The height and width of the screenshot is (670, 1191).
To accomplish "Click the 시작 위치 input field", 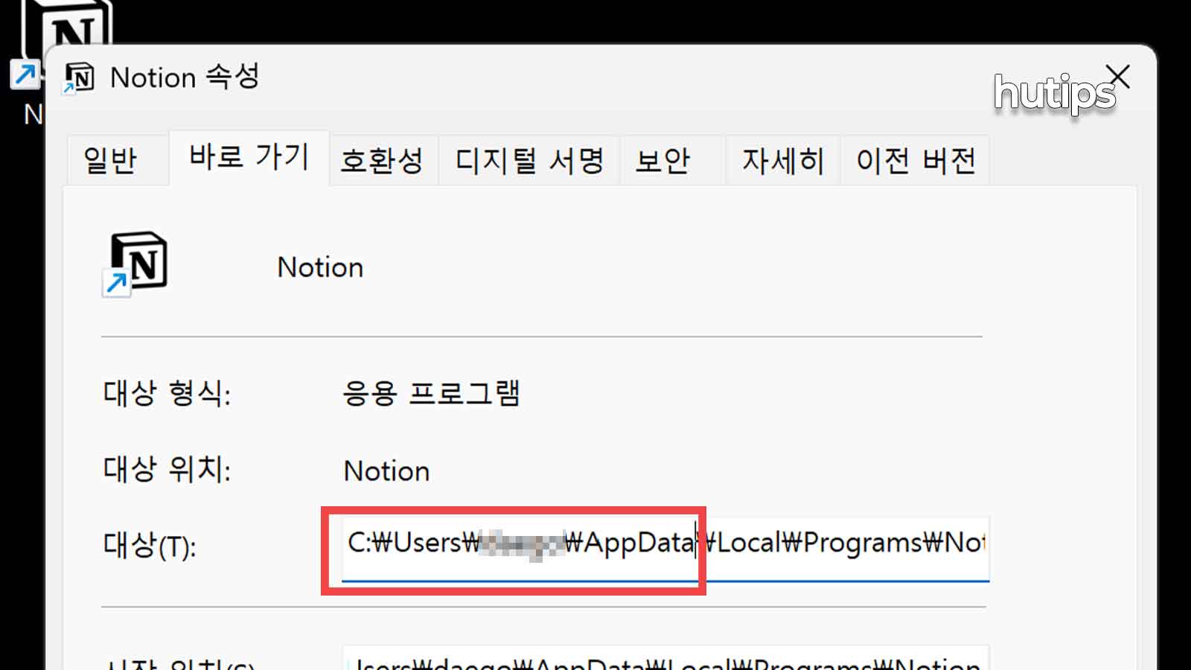I will [x=665, y=658].
